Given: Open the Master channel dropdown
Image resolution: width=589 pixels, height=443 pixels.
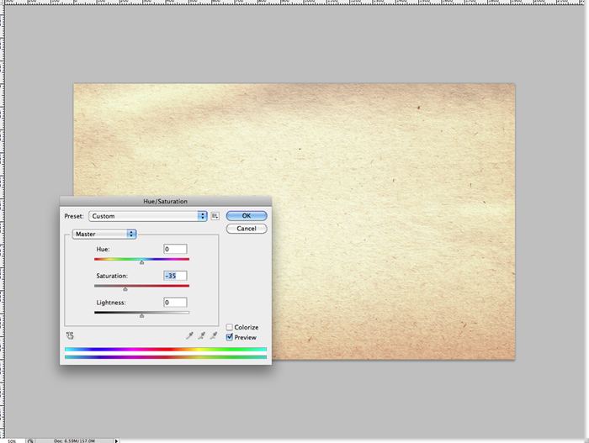Looking at the screenshot, I should point(104,234).
